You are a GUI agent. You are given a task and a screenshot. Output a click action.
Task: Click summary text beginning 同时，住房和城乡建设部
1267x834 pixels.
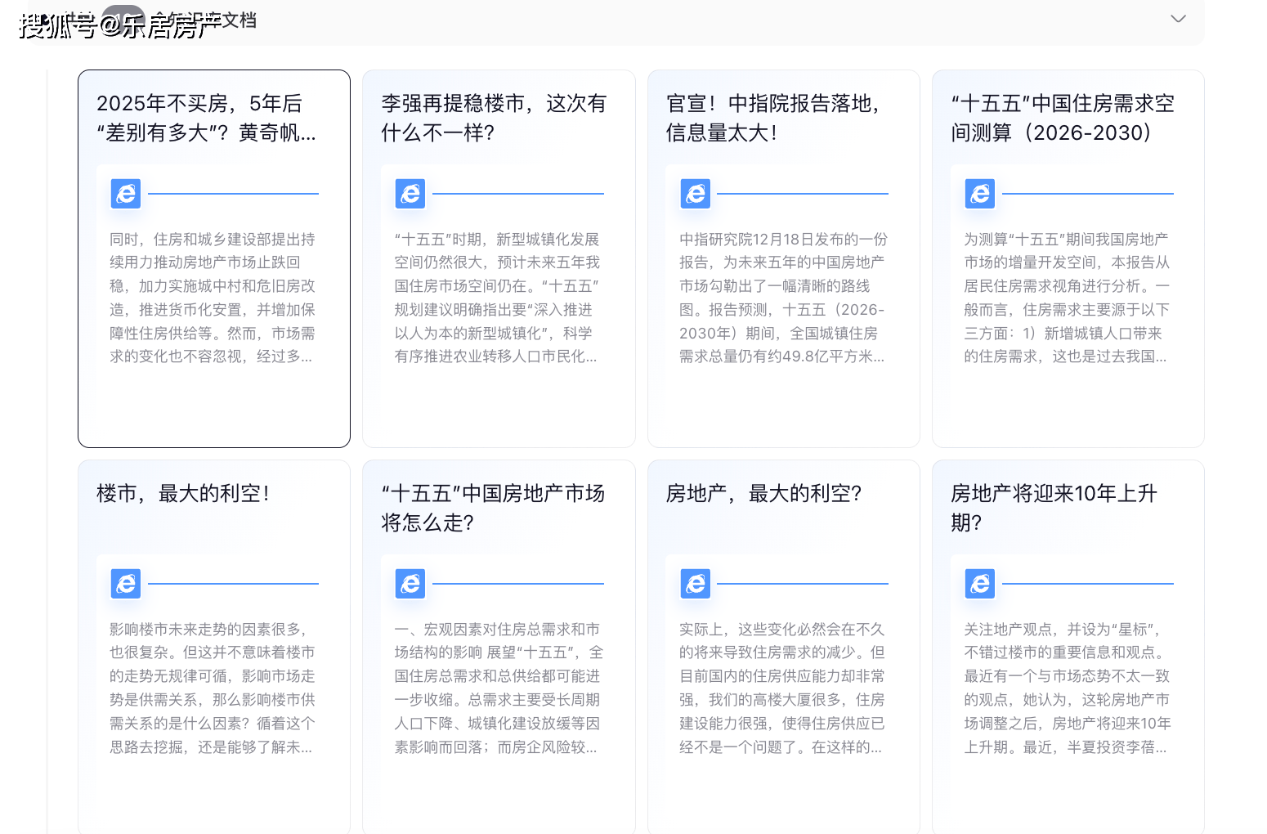coord(213,298)
